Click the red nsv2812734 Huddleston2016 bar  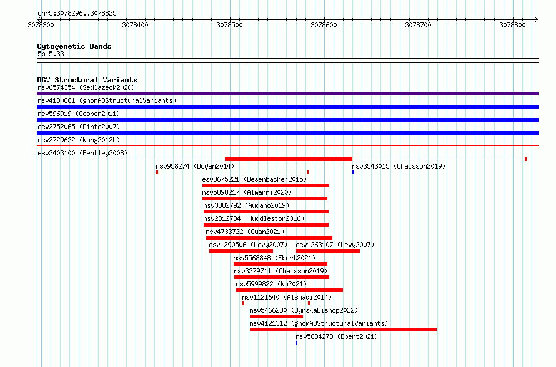pos(266,225)
